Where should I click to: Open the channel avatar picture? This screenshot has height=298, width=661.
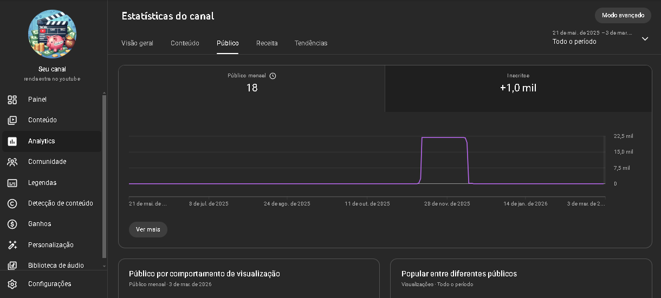[x=52, y=34]
